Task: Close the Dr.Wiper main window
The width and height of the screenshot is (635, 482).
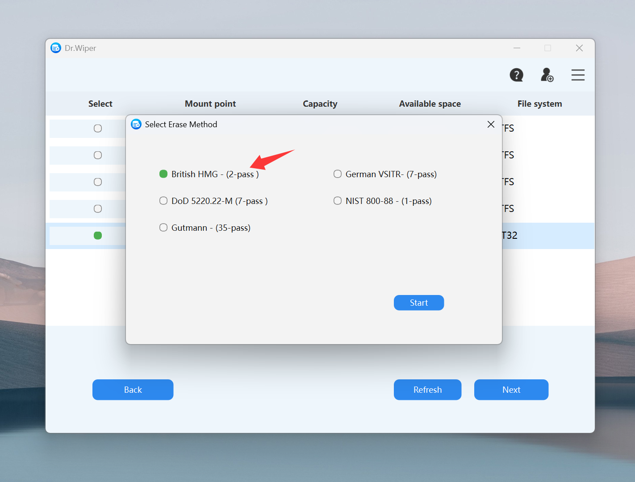Action: 579,48
